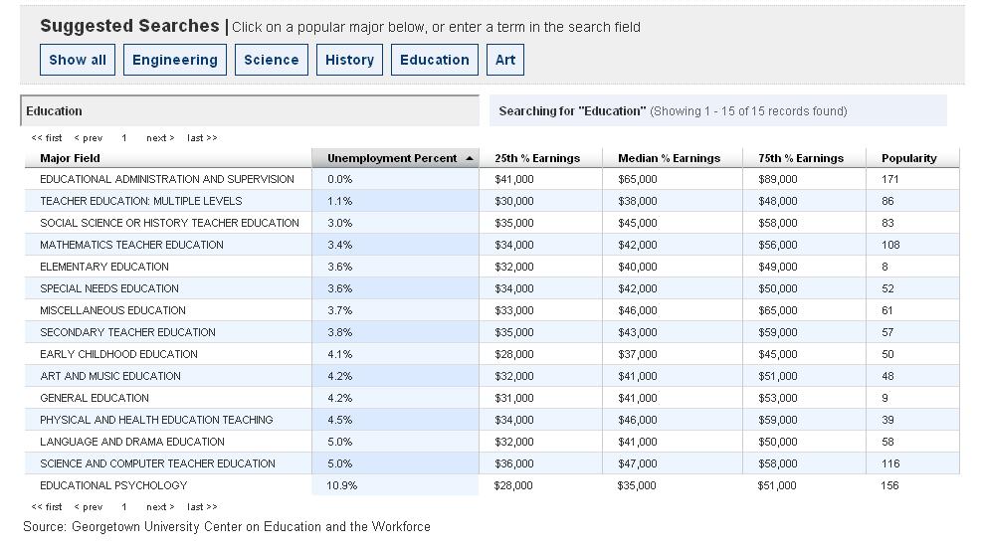
Task: Choose the Science suggested search button
Action: point(272,60)
